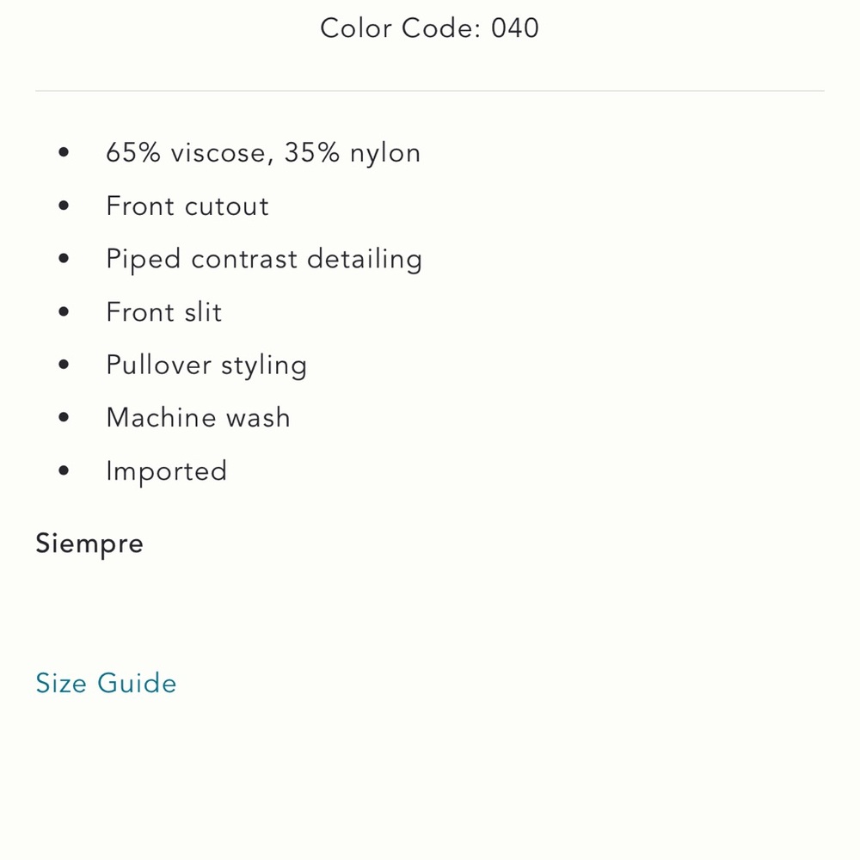Select the Machine wash care item
This screenshot has width=860, height=860.
pyautogui.click(x=198, y=418)
